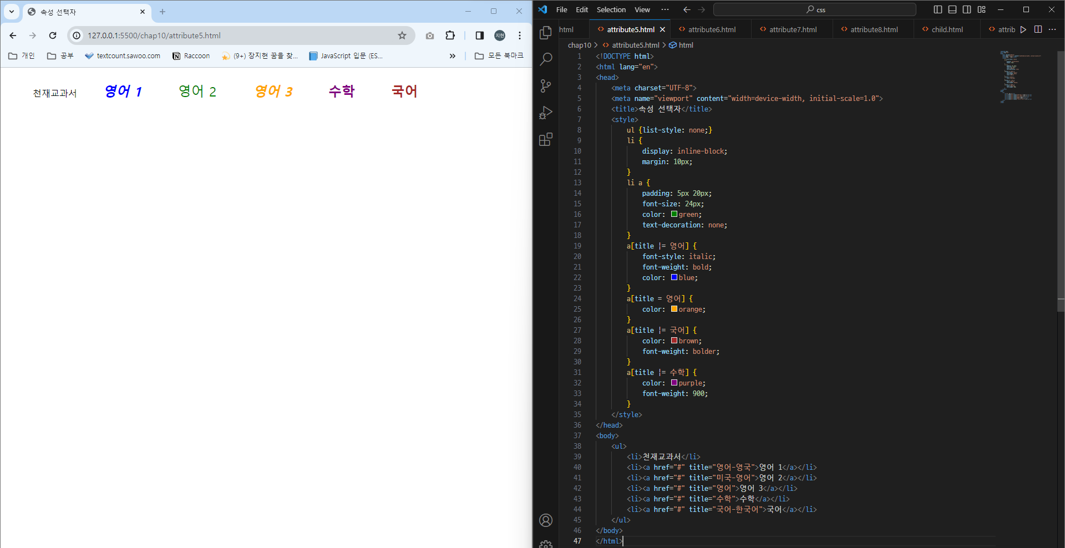Toggle the secondary side bar layout icon
The height and width of the screenshot is (548, 1065).
[967, 9]
